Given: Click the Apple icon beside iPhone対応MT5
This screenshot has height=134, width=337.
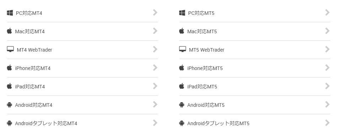Looking at the screenshot, I should pos(181,68).
